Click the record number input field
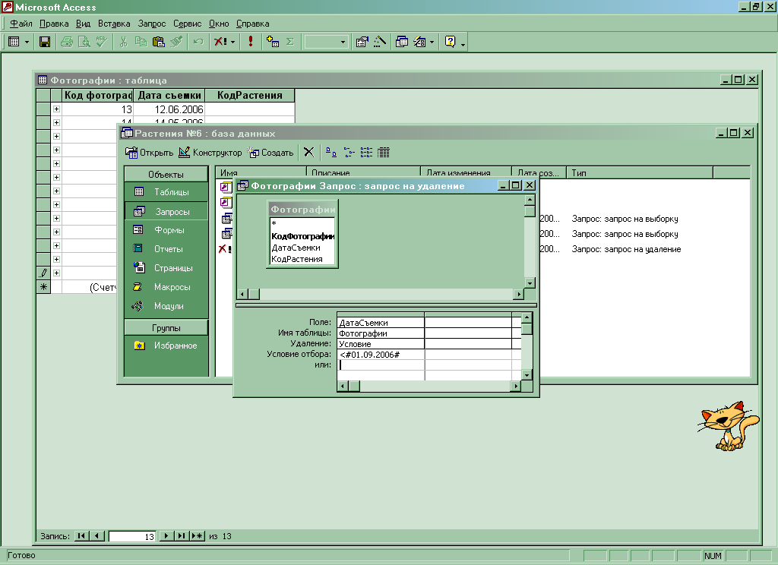 132,536
